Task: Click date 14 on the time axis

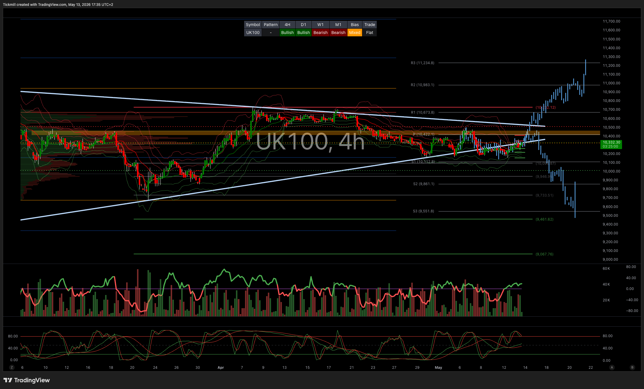Action: [525, 368]
